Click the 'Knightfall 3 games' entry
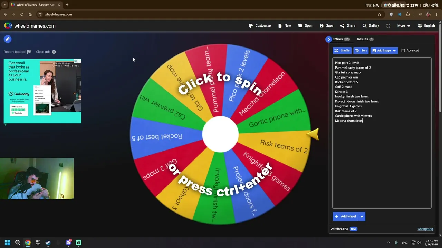Screen dimensions: 442x248 tap(348, 106)
